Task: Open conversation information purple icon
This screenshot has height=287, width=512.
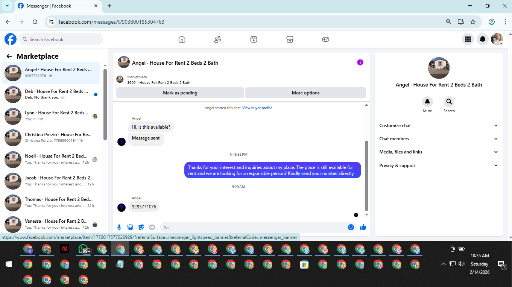Action: (x=360, y=62)
